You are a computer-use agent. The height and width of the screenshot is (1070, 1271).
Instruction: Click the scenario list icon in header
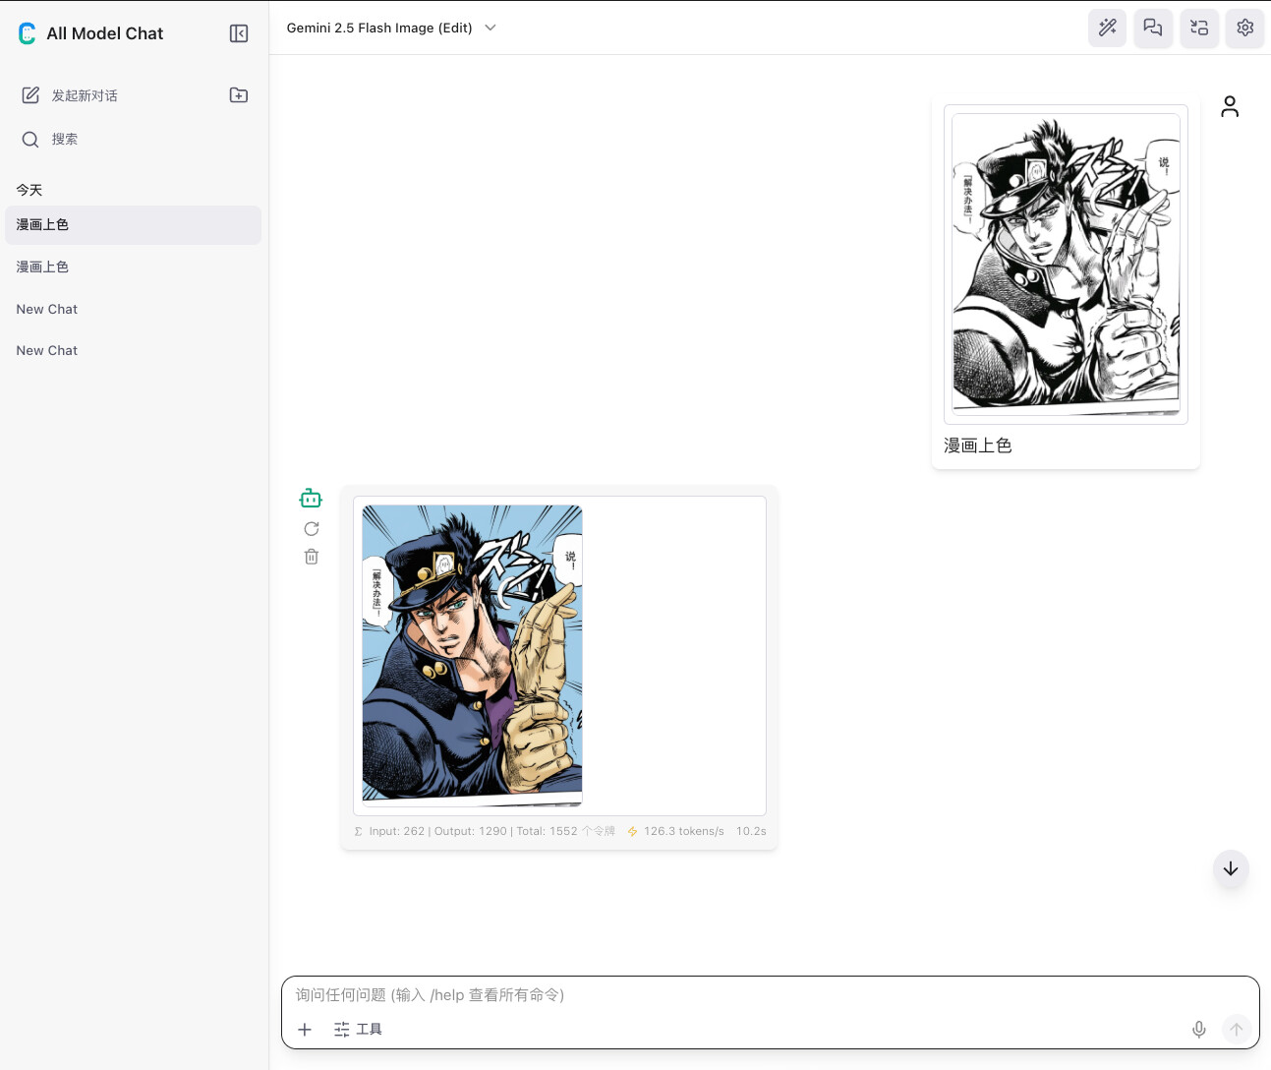pos(1199,28)
